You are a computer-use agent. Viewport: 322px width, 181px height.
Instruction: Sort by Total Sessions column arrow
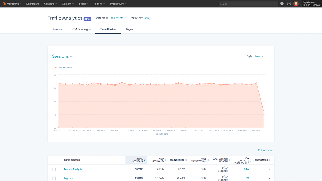pos(144,160)
